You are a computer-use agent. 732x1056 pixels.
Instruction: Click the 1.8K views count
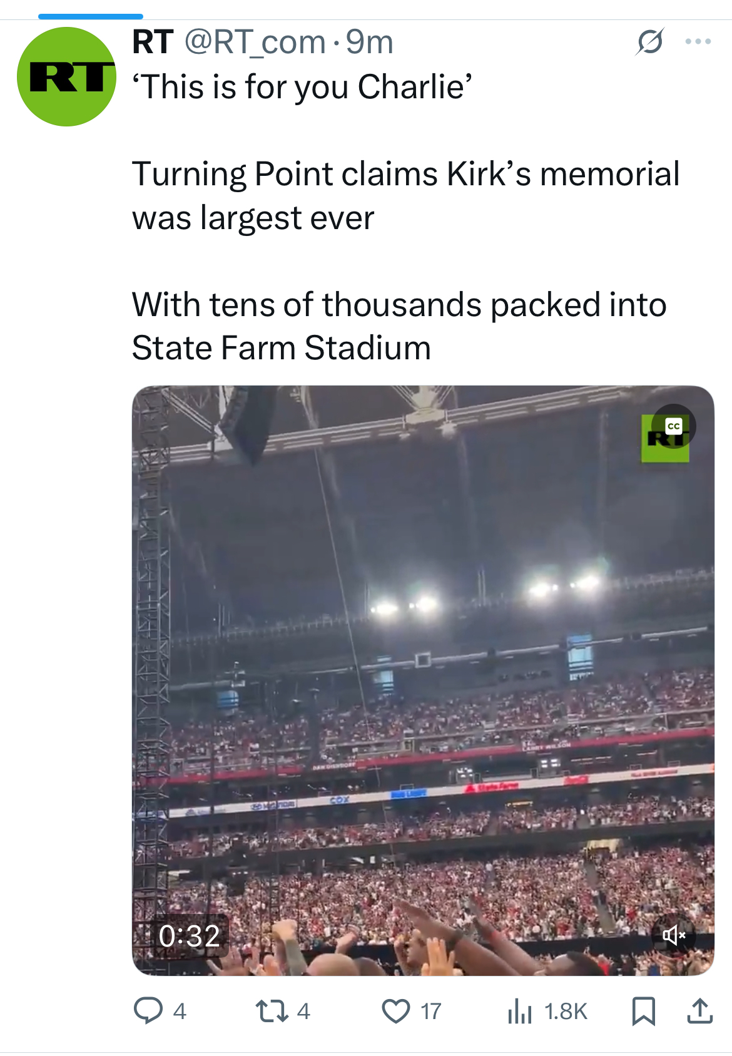click(x=566, y=1011)
